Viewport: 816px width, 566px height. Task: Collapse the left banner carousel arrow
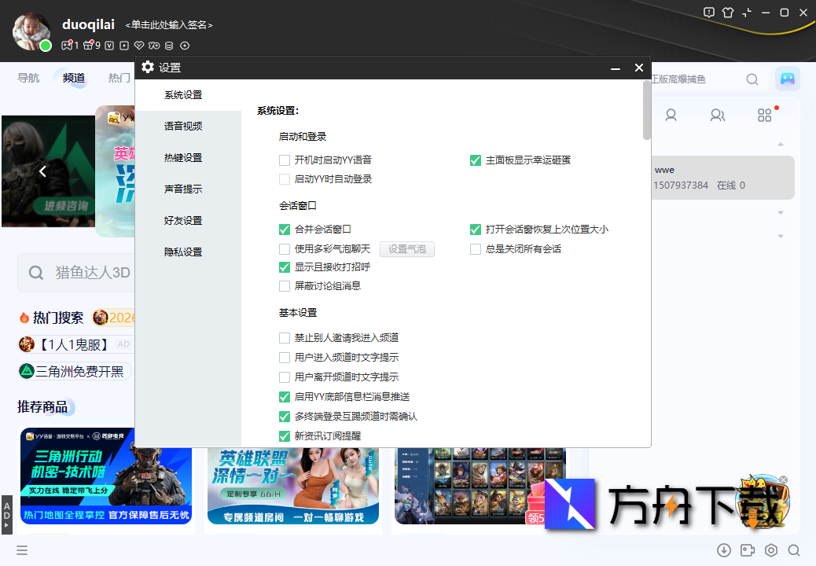[42, 171]
